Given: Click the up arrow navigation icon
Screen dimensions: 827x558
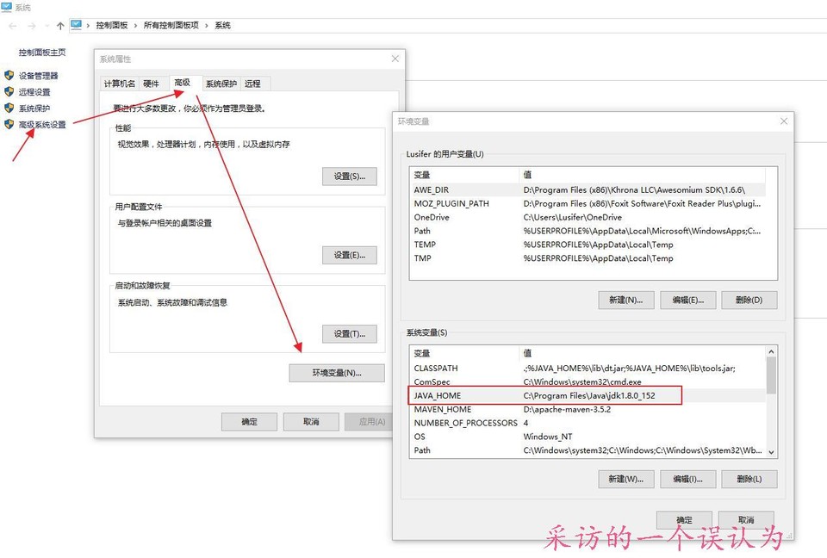Looking at the screenshot, I should click(60, 26).
